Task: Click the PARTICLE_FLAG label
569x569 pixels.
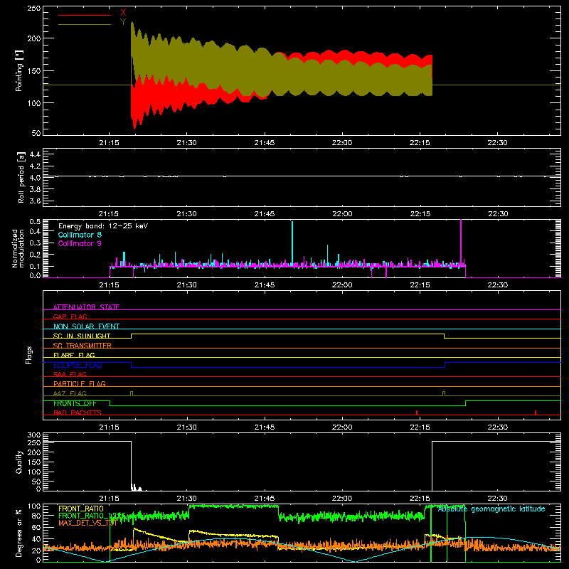Action: tap(80, 383)
